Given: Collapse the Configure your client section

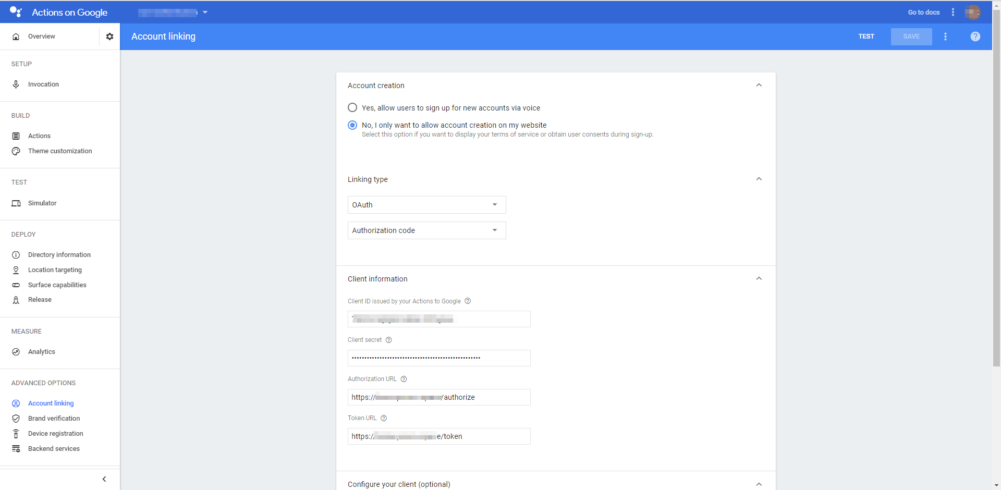Looking at the screenshot, I should click(x=759, y=484).
